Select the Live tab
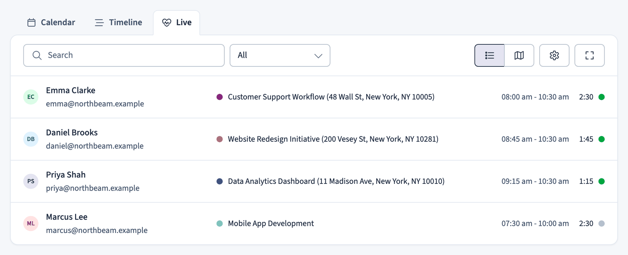The width and height of the screenshot is (628, 255). (177, 22)
